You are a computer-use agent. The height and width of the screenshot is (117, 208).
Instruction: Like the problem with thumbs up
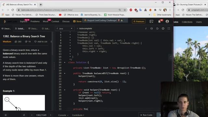click(x=18, y=42)
